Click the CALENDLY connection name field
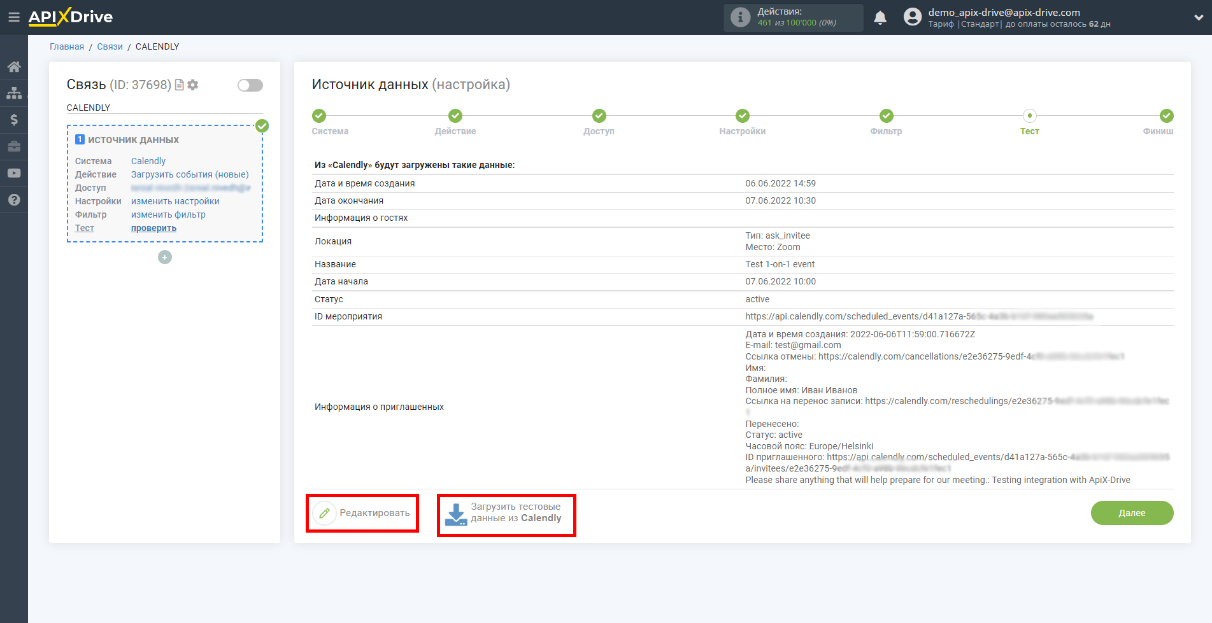The width and height of the screenshot is (1212, 623). 164,108
